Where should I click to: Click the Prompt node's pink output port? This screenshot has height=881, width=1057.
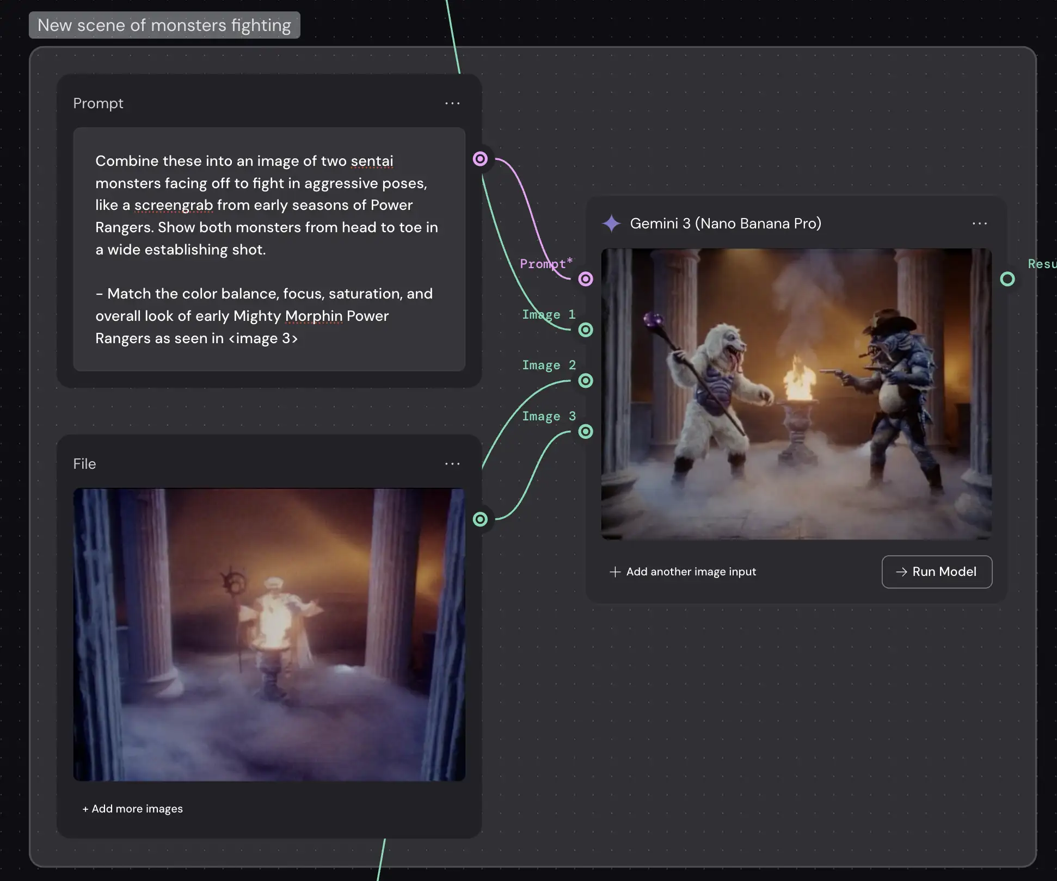[480, 159]
